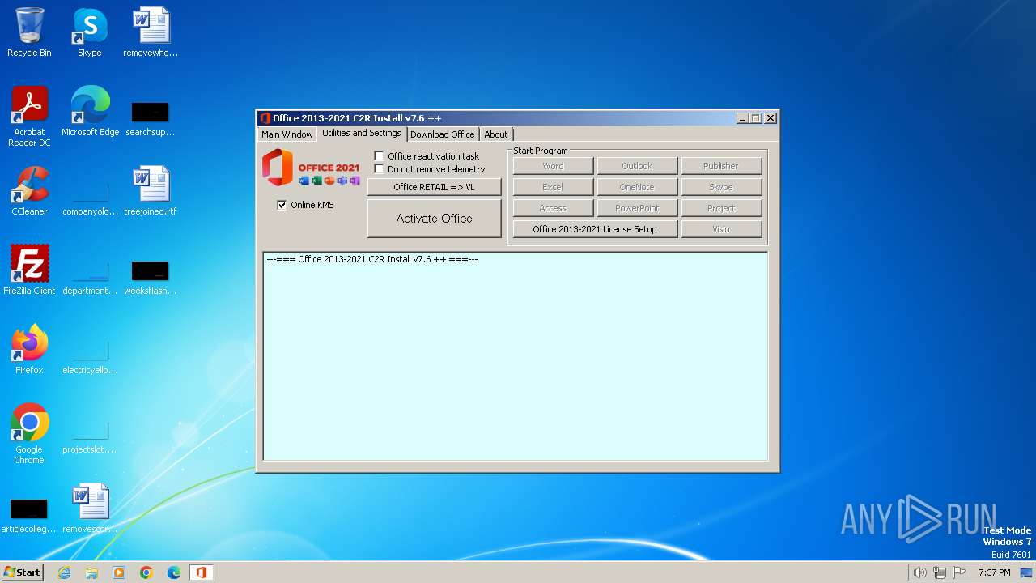Click the OneNote start program button
Screen dimensions: 1036x583
[637, 187]
